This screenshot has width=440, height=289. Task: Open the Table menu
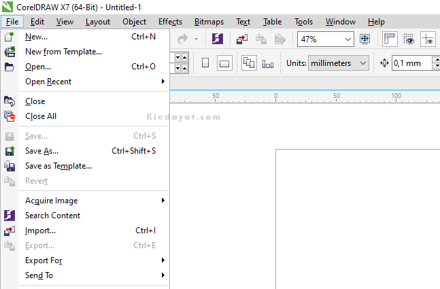[x=272, y=22]
